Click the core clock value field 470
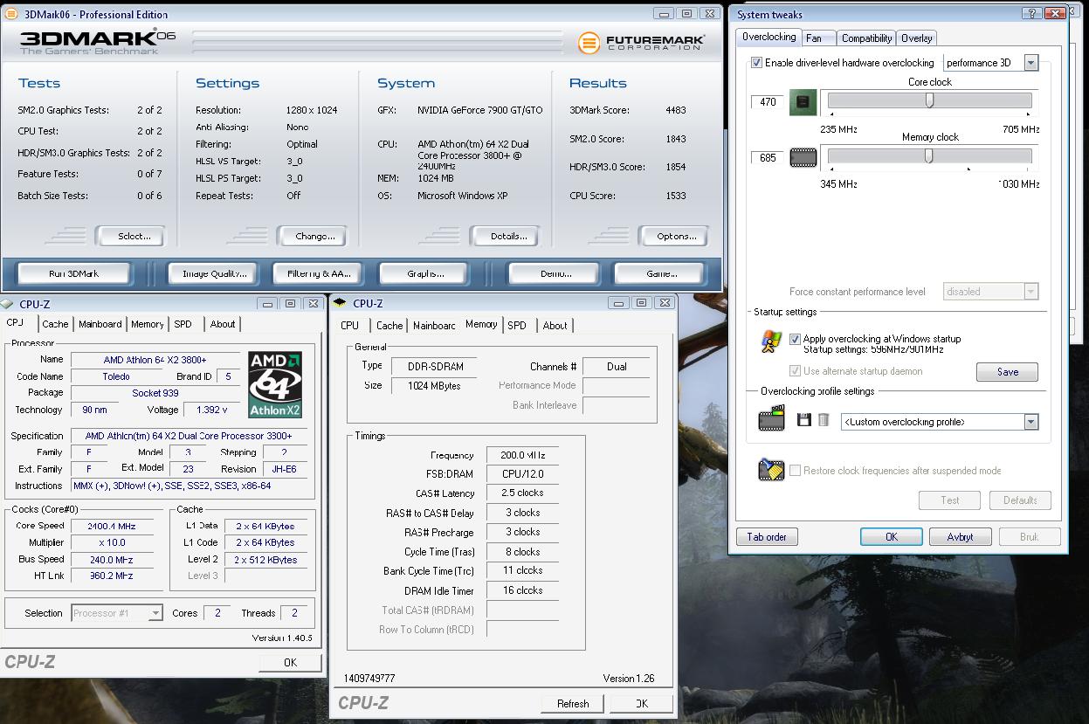Viewport: 1089px width, 724px height. [x=767, y=102]
